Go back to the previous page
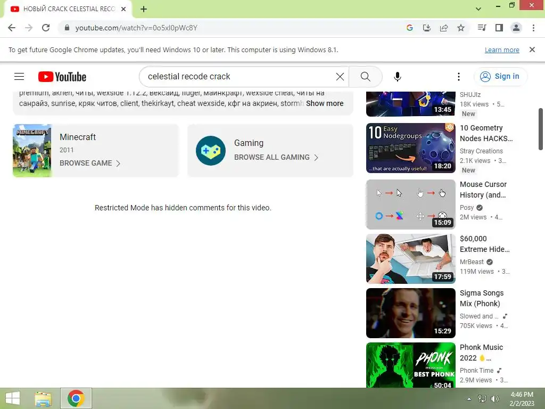This screenshot has width=545, height=409. coord(12,28)
